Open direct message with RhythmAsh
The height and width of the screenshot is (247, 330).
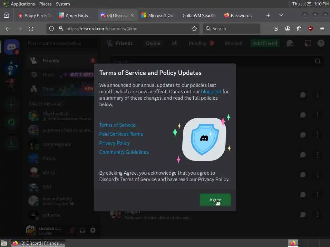pos(62,116)
